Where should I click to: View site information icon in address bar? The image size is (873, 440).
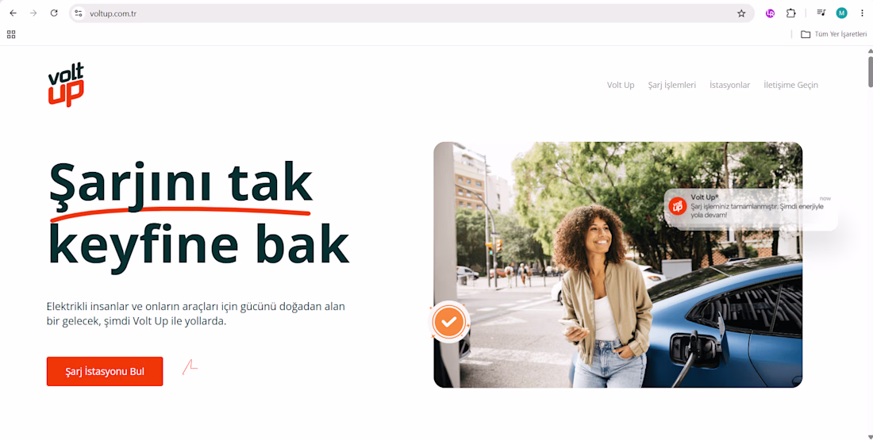click(79, 13)
